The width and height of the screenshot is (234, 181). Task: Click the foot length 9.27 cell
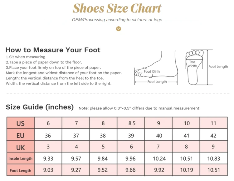click(76, 170)
